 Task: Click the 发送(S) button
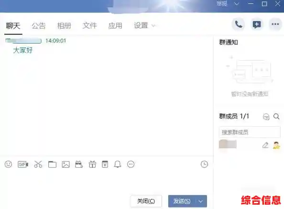click(182, 201)
